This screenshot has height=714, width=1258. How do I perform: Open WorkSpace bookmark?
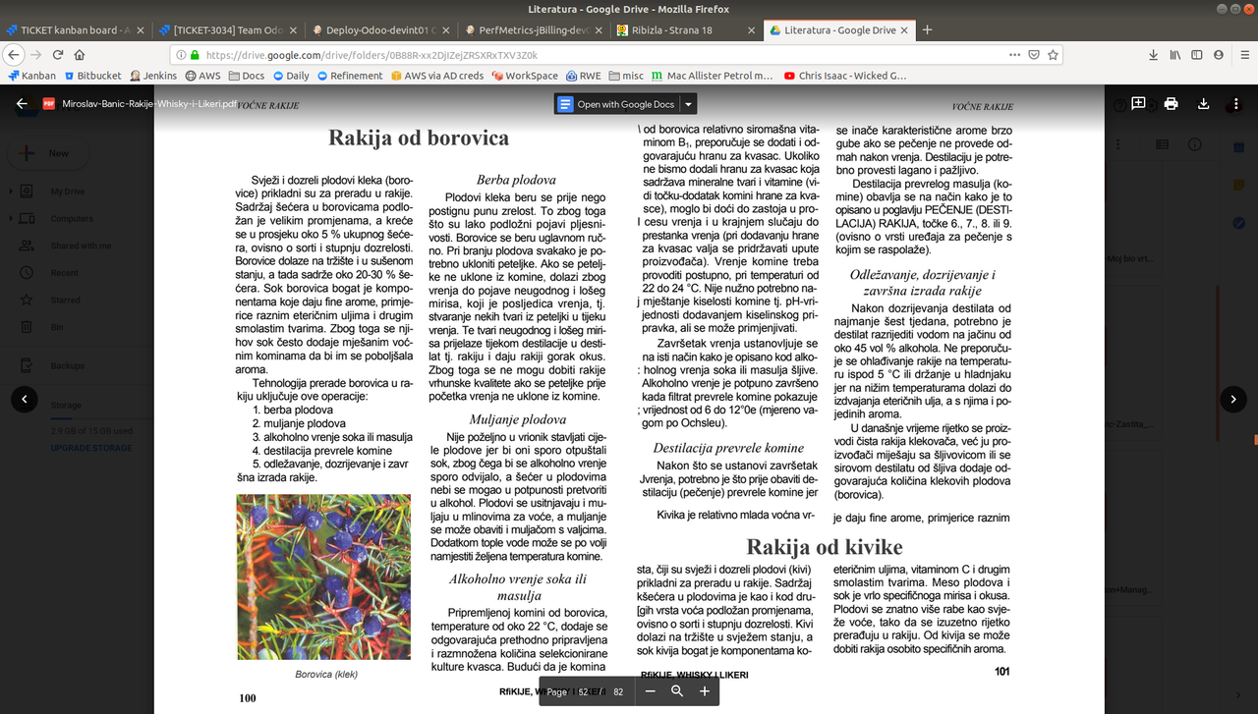coord(525,76)
